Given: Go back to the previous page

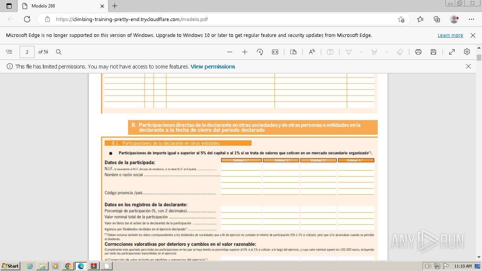Looking at the screenshot, I should click(11, 19).
